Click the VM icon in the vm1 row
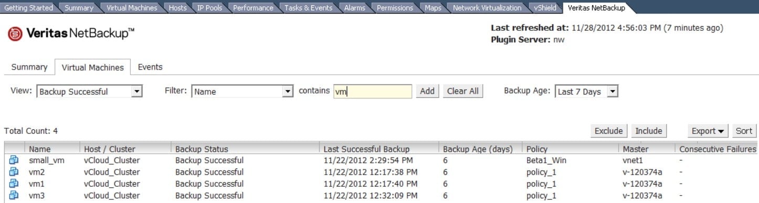Viewport: 759px width, 203px height. coord(14,184)
